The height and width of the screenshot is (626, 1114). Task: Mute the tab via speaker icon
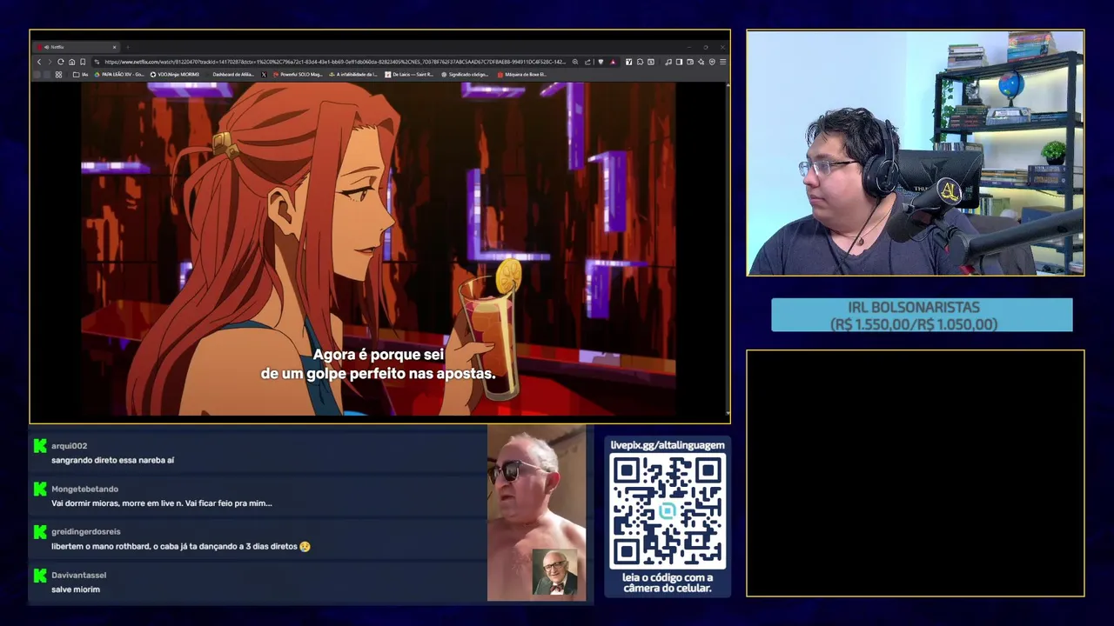[47, 47]
